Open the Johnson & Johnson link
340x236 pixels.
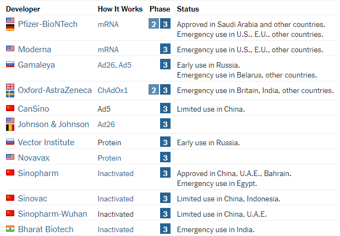coord(53,124)
